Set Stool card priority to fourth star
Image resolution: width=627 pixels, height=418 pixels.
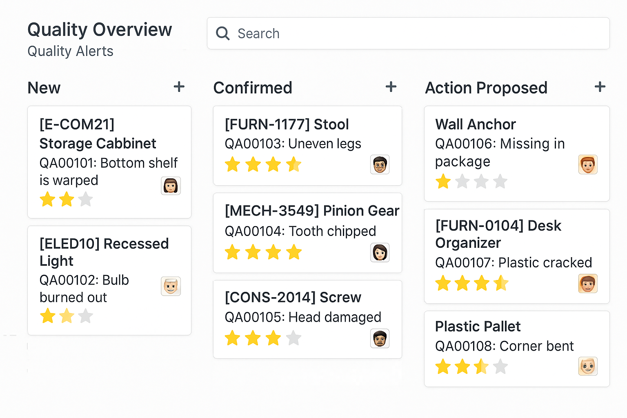(x=293, y=165)
